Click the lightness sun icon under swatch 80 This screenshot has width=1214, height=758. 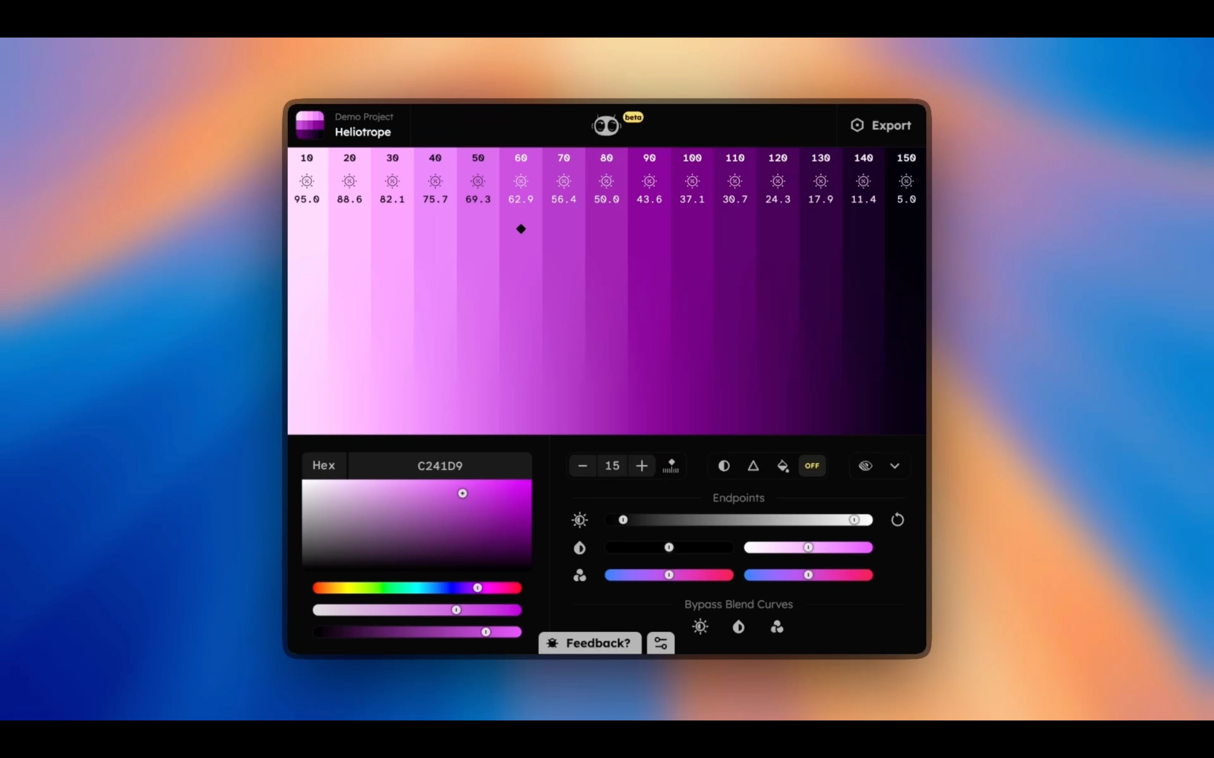pyautogui.click(x=607, y=181)
